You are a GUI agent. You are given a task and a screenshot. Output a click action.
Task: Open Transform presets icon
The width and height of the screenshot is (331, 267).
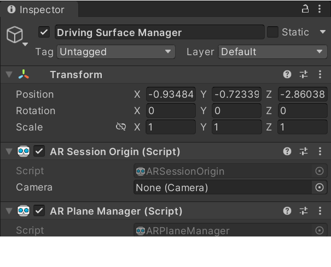click(304, 75)
